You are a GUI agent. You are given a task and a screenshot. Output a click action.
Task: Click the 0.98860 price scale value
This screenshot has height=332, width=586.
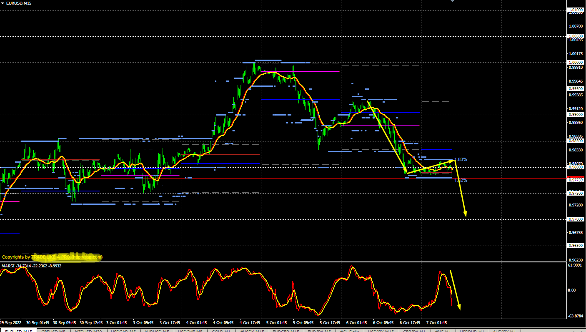[x=576, y=123]
